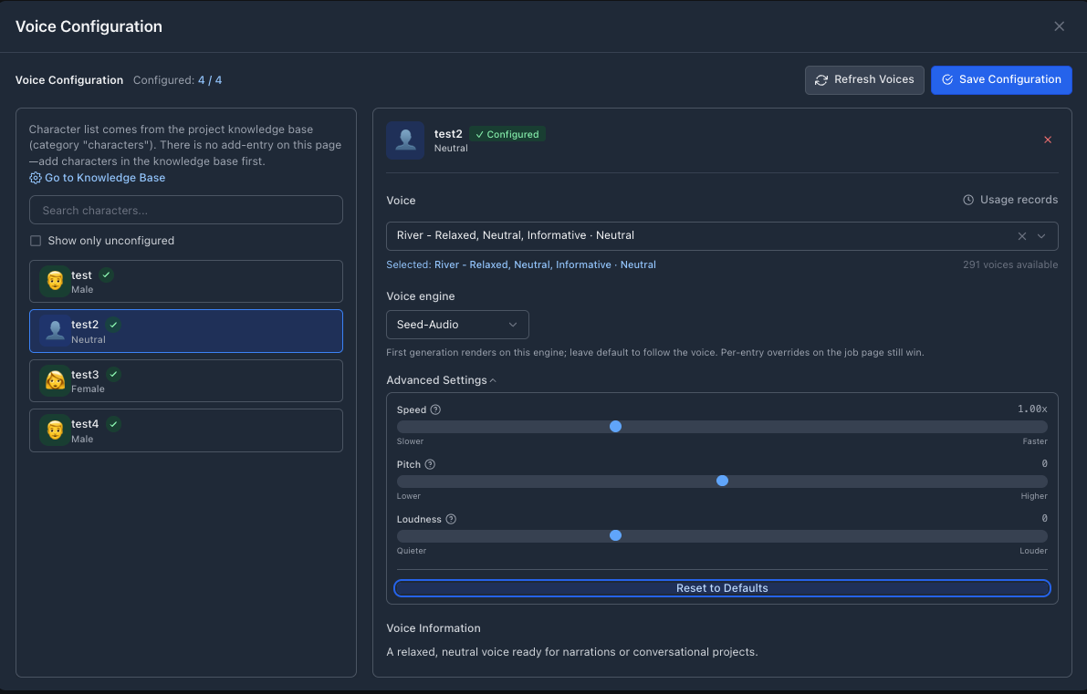
Task: Open the River voice combo box
Action: click(x=722, y=236)
